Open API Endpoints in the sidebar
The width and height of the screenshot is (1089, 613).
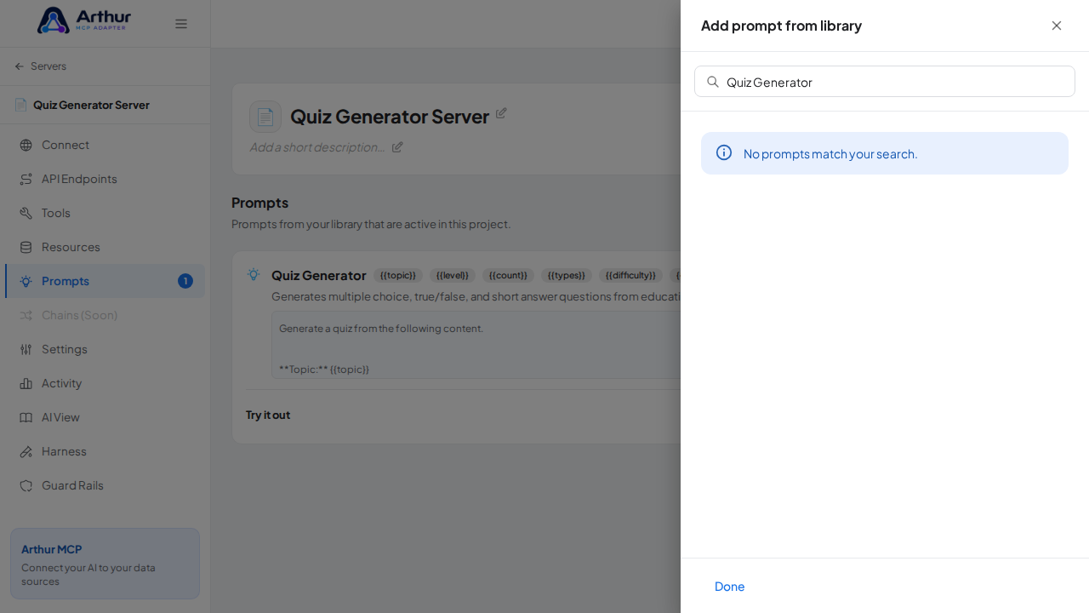105,179
